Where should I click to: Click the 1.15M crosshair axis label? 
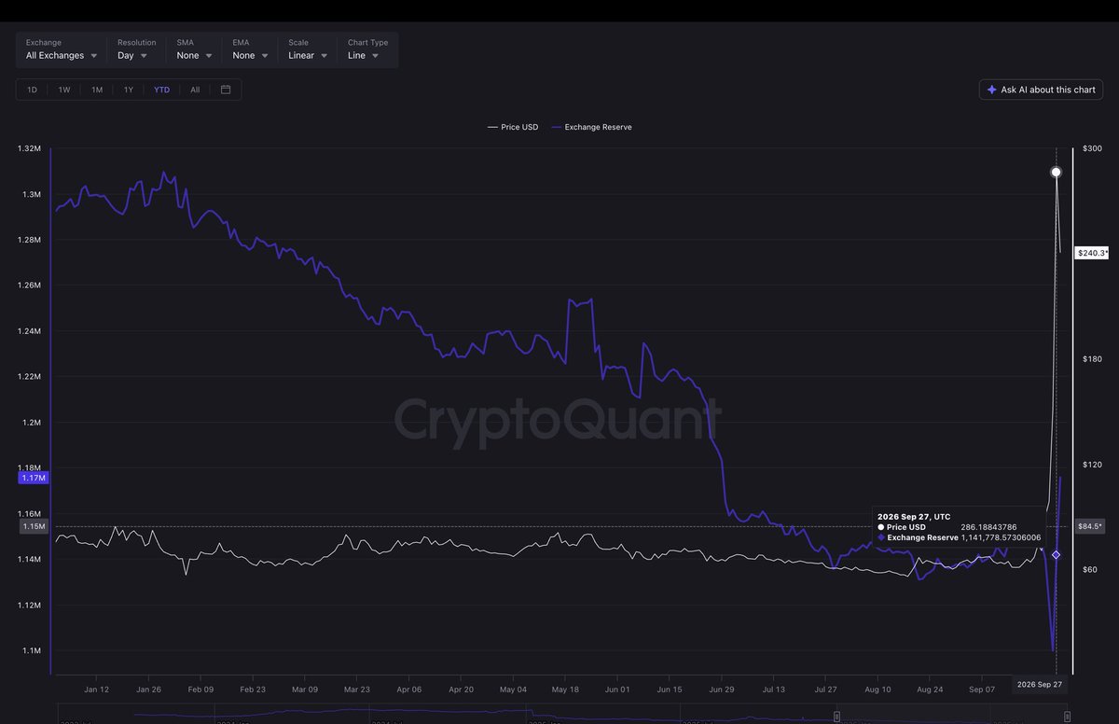pos(34,526)
